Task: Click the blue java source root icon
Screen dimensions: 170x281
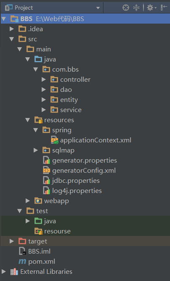Action: 38,59
